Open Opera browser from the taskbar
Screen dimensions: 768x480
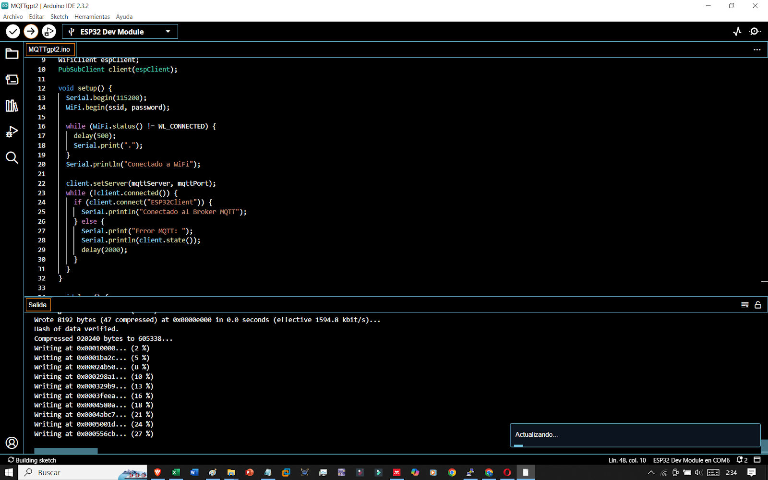tap(507, 472)
